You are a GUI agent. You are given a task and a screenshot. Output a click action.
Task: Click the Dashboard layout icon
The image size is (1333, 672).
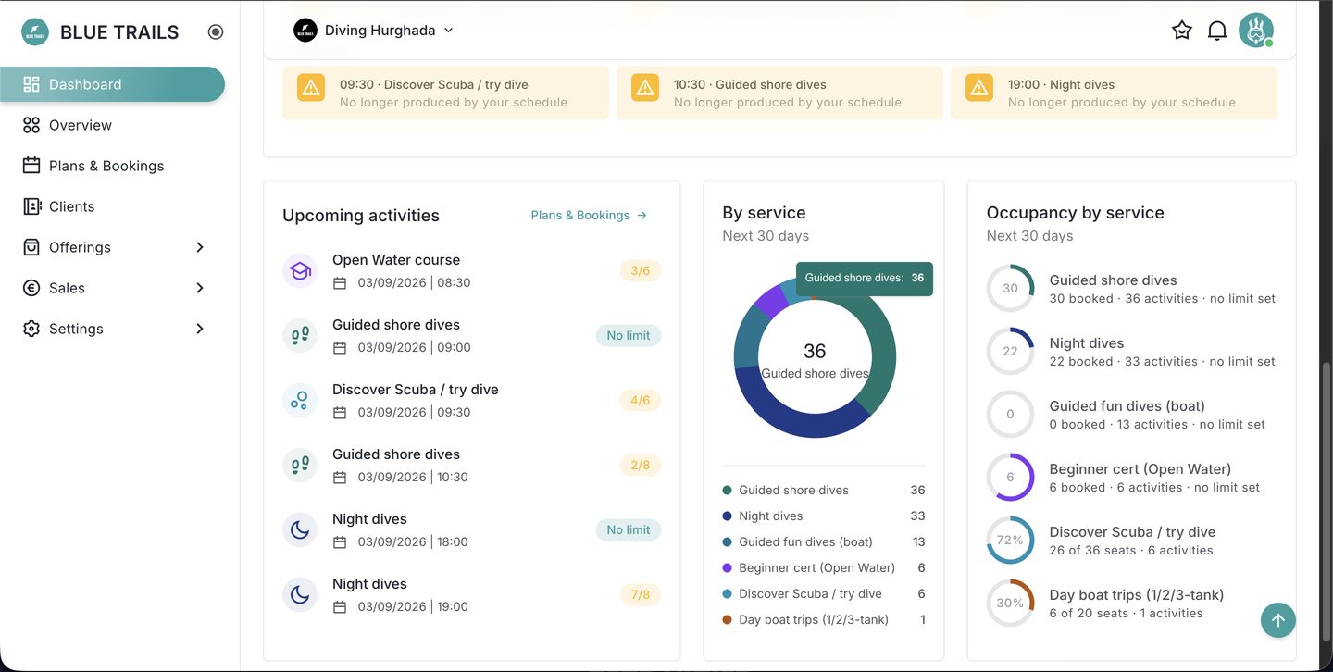tap(31, 84)
